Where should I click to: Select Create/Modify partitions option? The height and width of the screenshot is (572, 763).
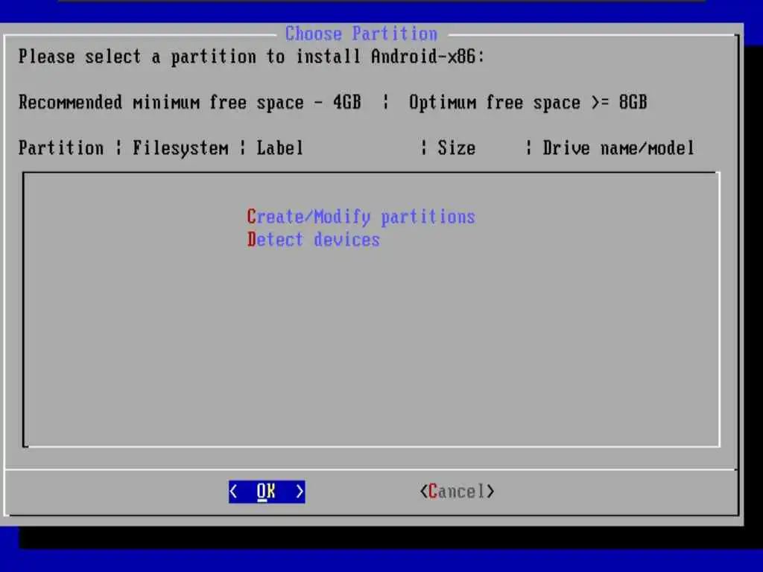pyautogui.click(x=361, y=217)
